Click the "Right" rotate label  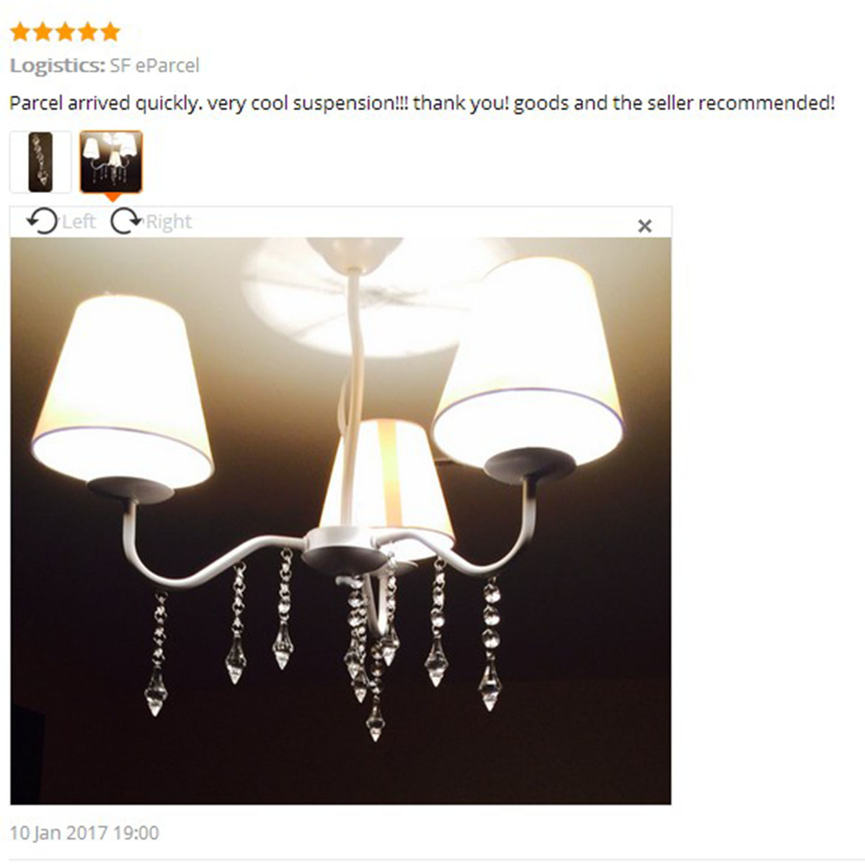pos(169,222)
